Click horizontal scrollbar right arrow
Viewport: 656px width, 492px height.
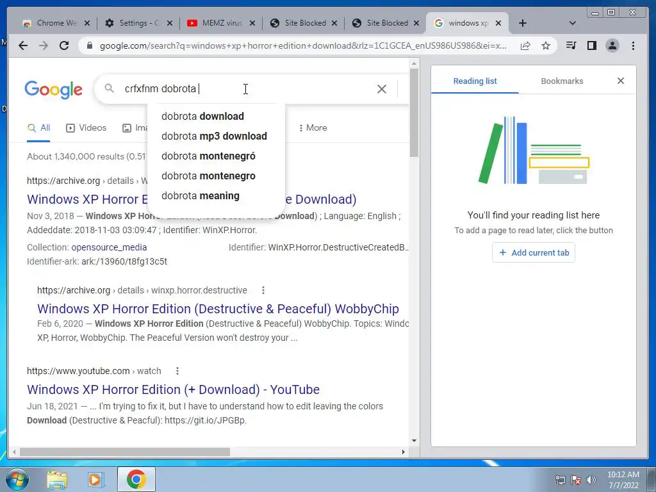coord(404,452)
